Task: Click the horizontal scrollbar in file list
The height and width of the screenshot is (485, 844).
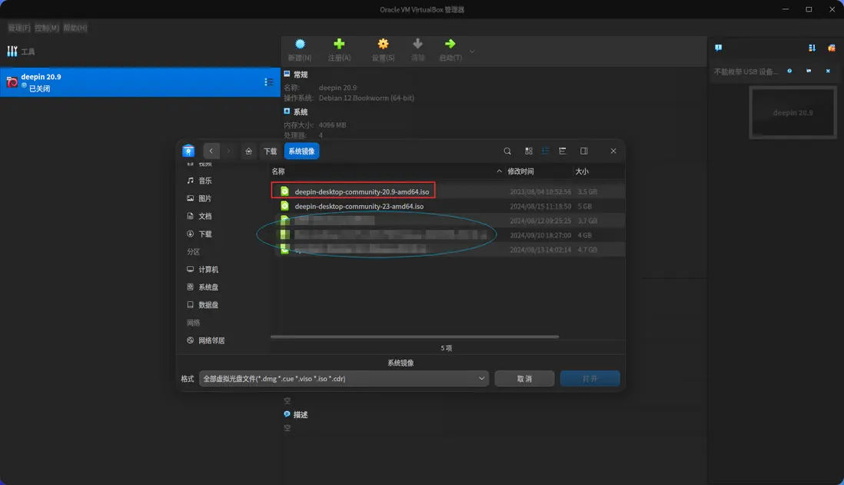Action: click(414, 337)
